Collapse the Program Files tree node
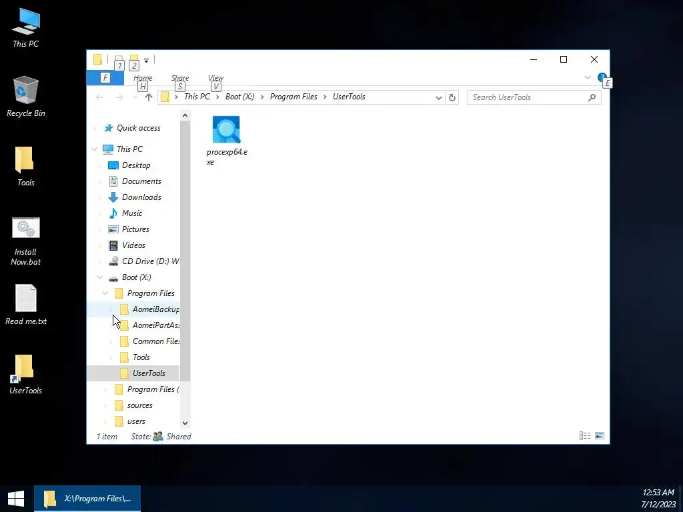This screenshot has height=512, width=683. coord(105,293)
